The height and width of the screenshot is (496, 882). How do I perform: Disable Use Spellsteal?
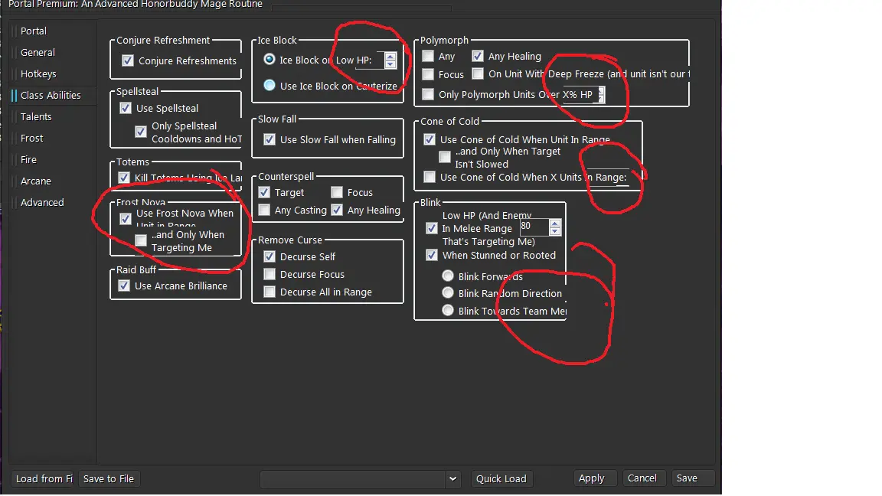tap(126, 108)
